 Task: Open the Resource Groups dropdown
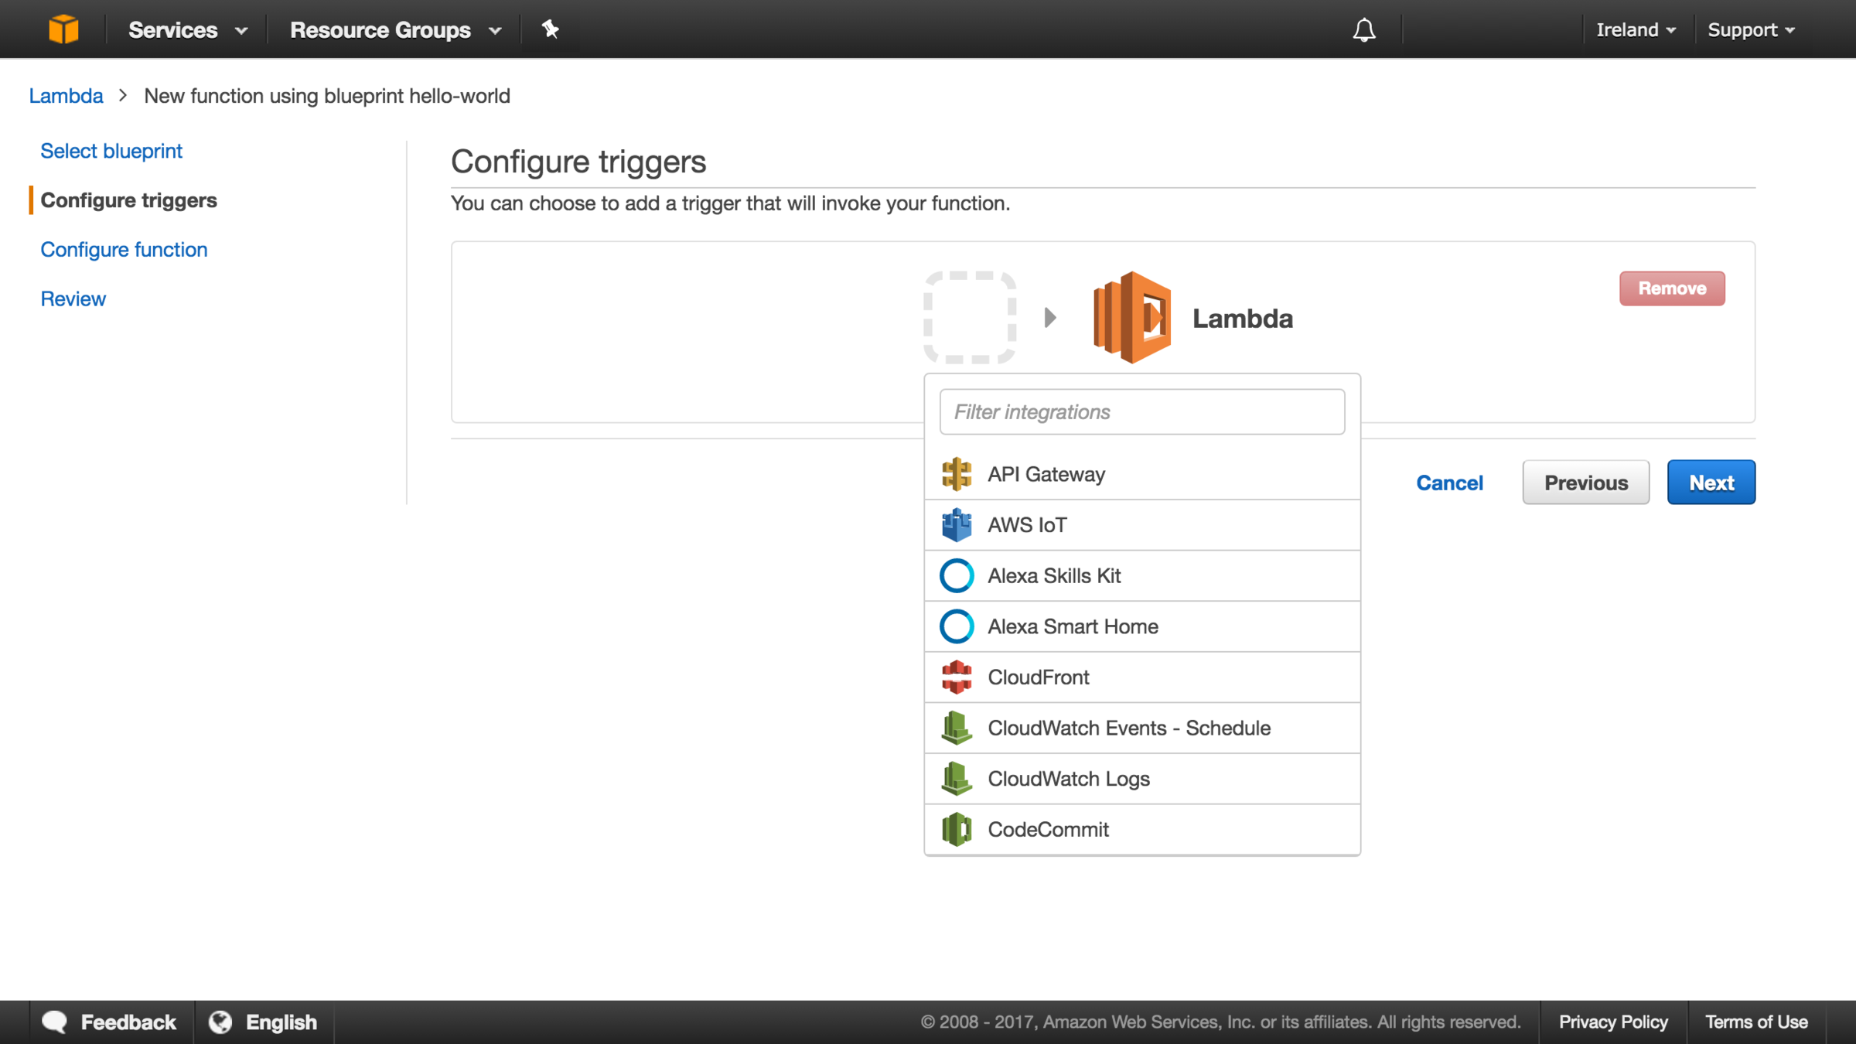point(395,29)
